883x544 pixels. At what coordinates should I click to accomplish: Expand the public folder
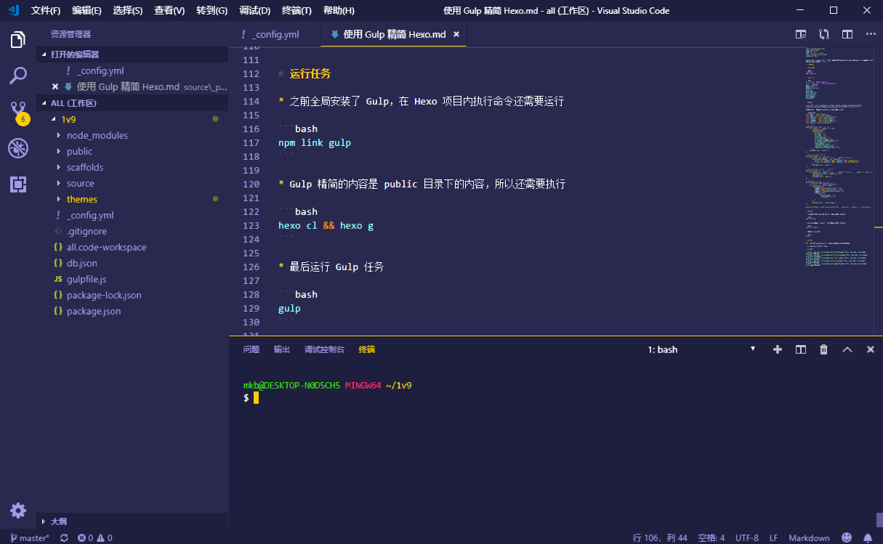click(x=133, y=151)
